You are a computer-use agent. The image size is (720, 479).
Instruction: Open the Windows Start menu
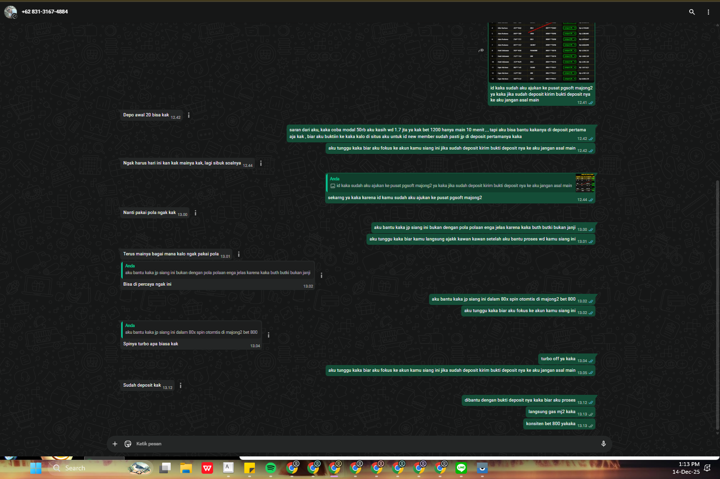(36, 468)
